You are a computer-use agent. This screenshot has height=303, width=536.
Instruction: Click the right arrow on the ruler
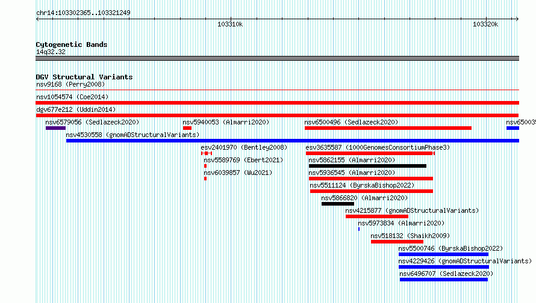click(x=517, y=19)
